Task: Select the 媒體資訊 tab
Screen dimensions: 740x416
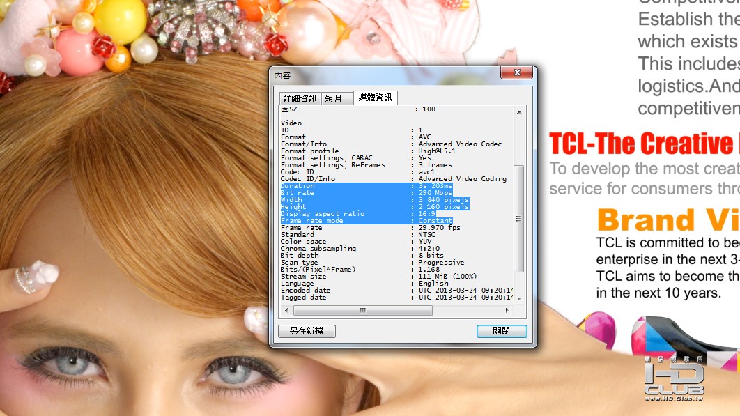Action: pos(375,98)
